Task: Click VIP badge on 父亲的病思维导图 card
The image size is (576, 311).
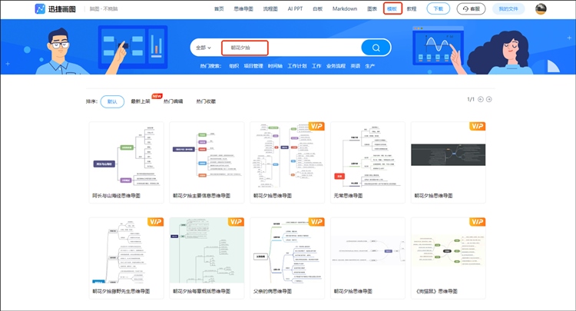Action: pos(316,222)
